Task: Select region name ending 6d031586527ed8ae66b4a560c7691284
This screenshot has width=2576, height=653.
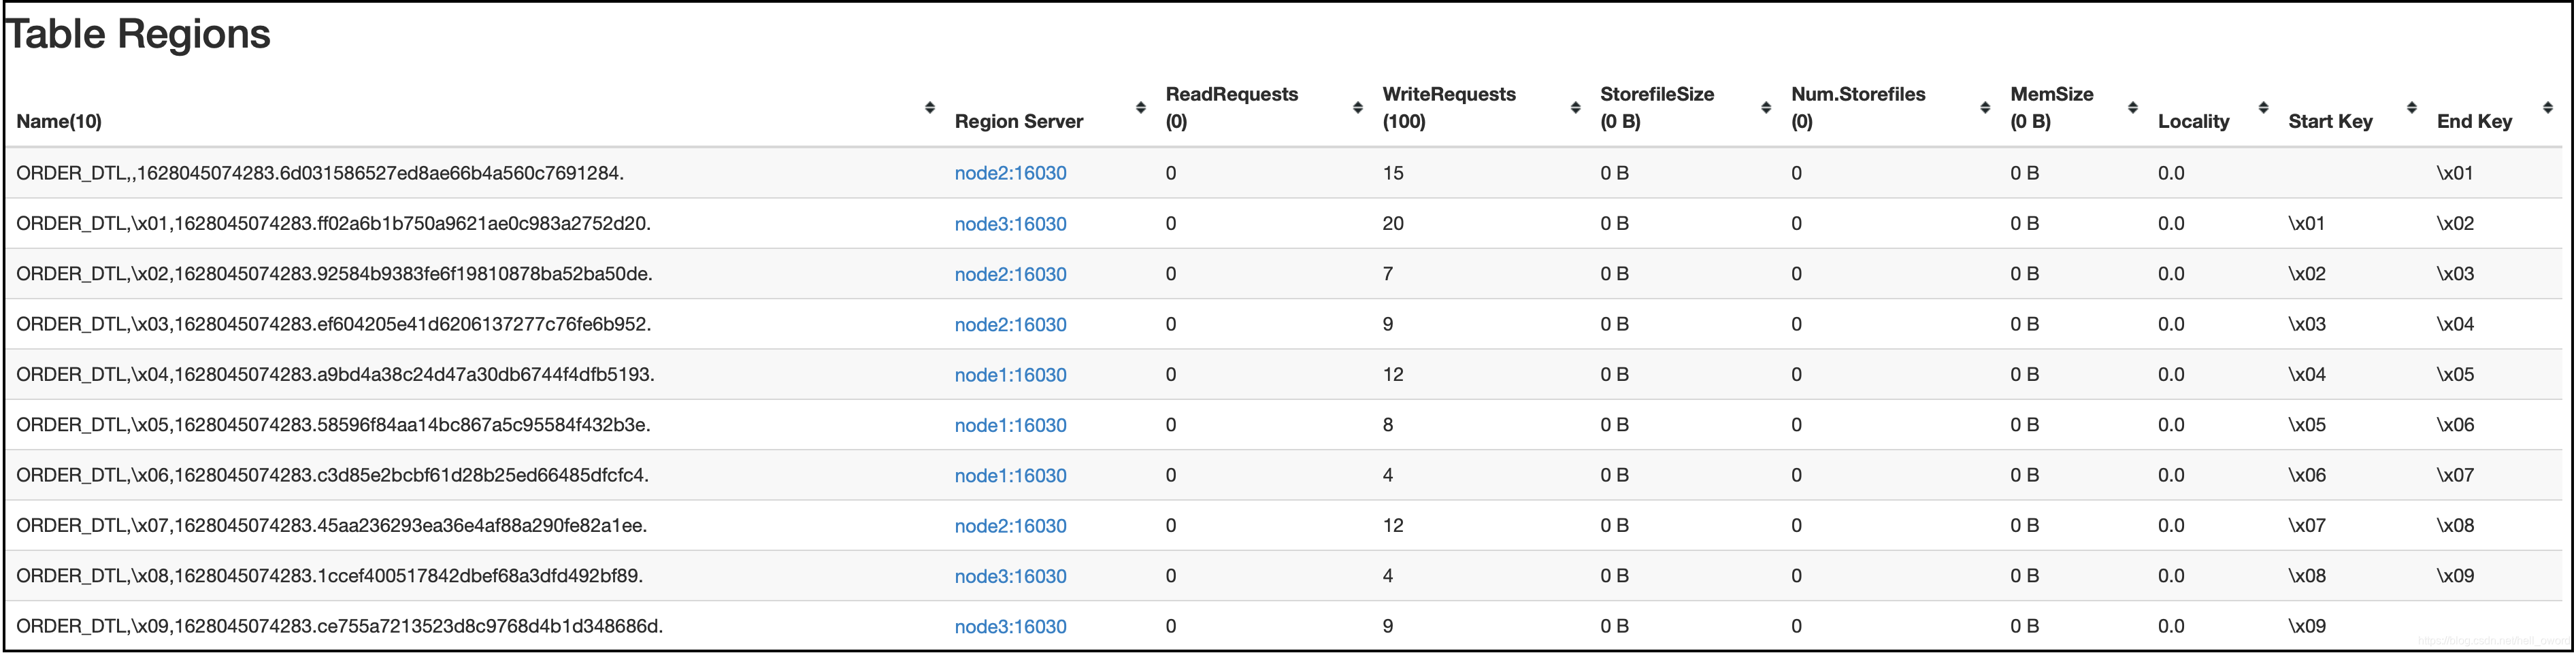Action: click(x=320, y=173)
